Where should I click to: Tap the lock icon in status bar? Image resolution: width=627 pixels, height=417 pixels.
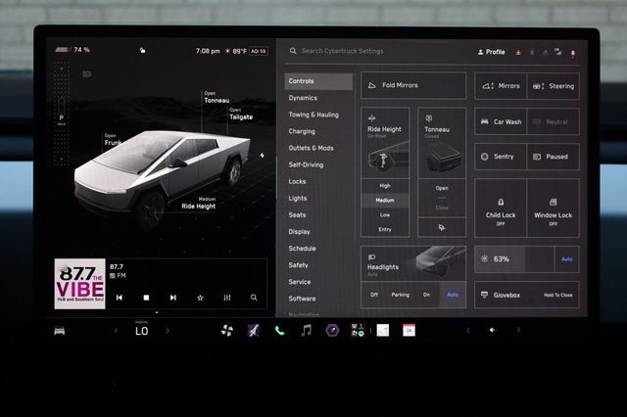tap(143, 50)
